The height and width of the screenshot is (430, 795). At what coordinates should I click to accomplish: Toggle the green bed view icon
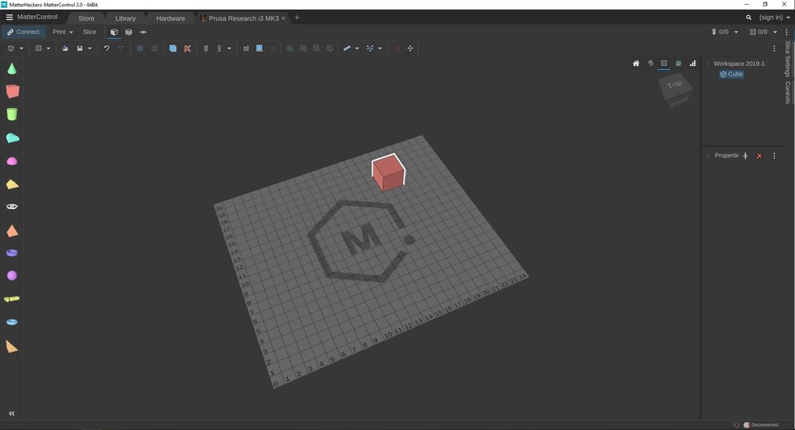click(678, 64)
